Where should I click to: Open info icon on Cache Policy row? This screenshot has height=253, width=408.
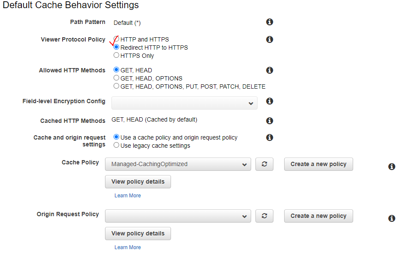tap(392, 167)
